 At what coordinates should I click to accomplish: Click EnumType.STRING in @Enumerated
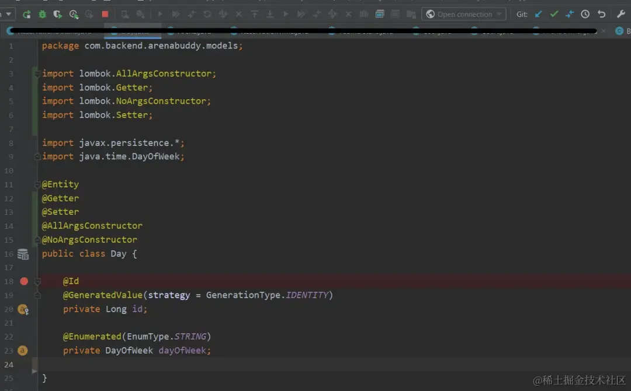(x=167, y=336)
